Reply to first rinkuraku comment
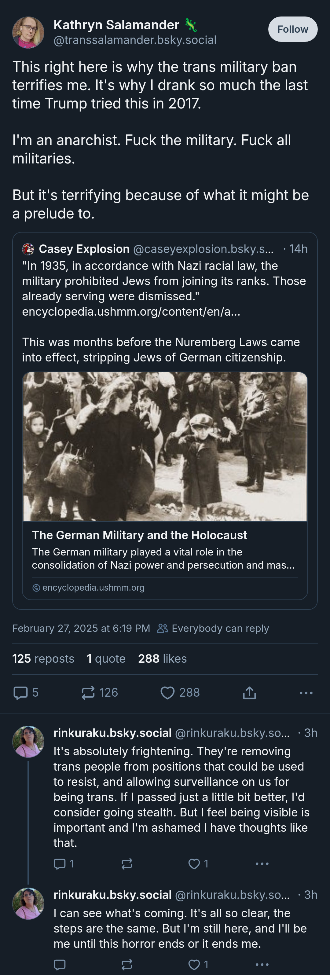Viewport: 330px width, 975px height. click(64, 864)
